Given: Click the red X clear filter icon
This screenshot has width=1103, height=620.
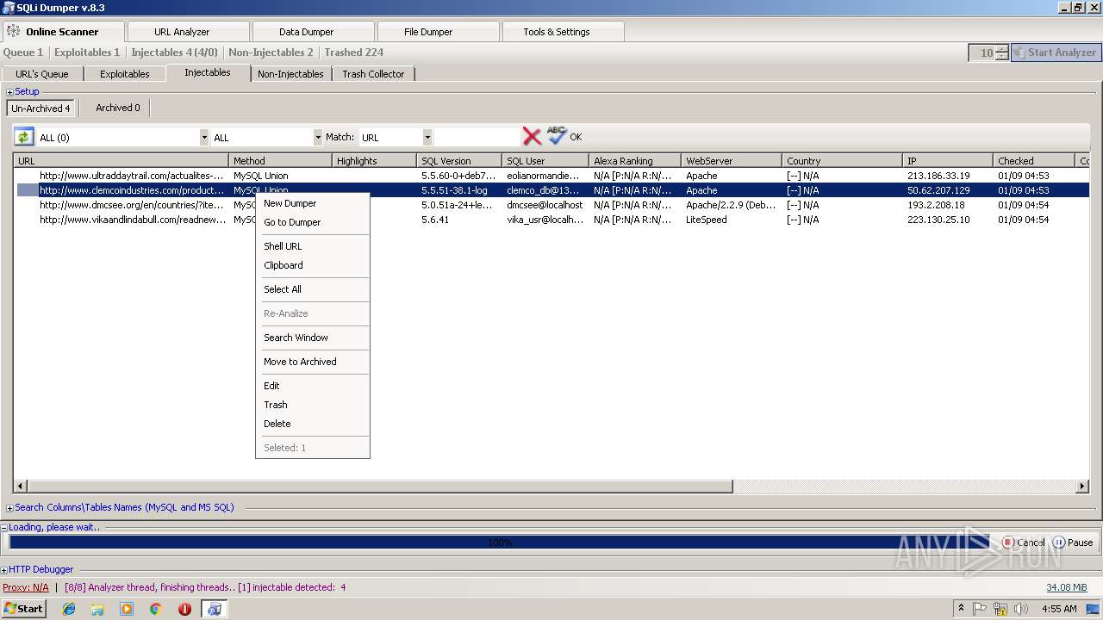Looking at the screenshot, I should pos(533,136).
